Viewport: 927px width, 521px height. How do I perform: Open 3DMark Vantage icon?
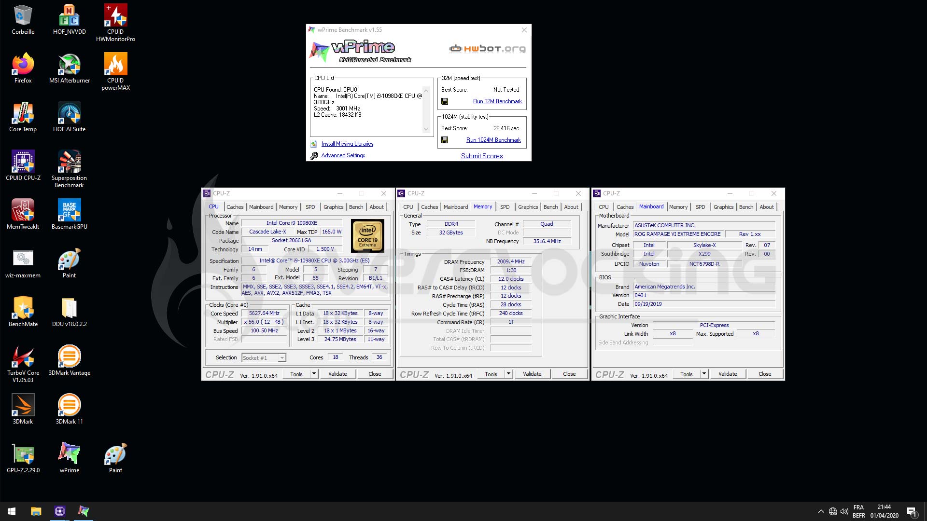pyautogui.click(x=69, y=361)
